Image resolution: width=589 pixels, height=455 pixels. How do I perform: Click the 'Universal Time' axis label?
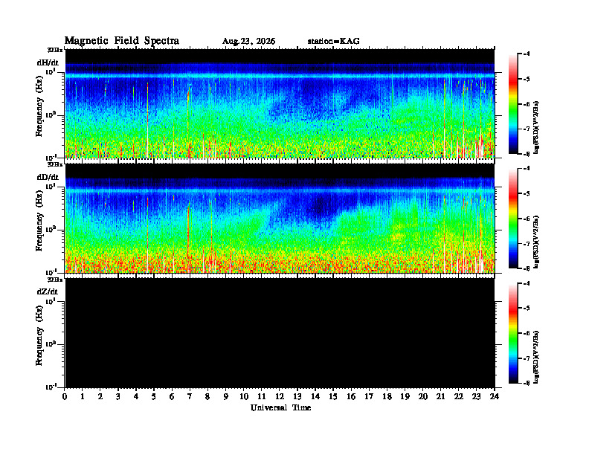(x=280, y=407)
